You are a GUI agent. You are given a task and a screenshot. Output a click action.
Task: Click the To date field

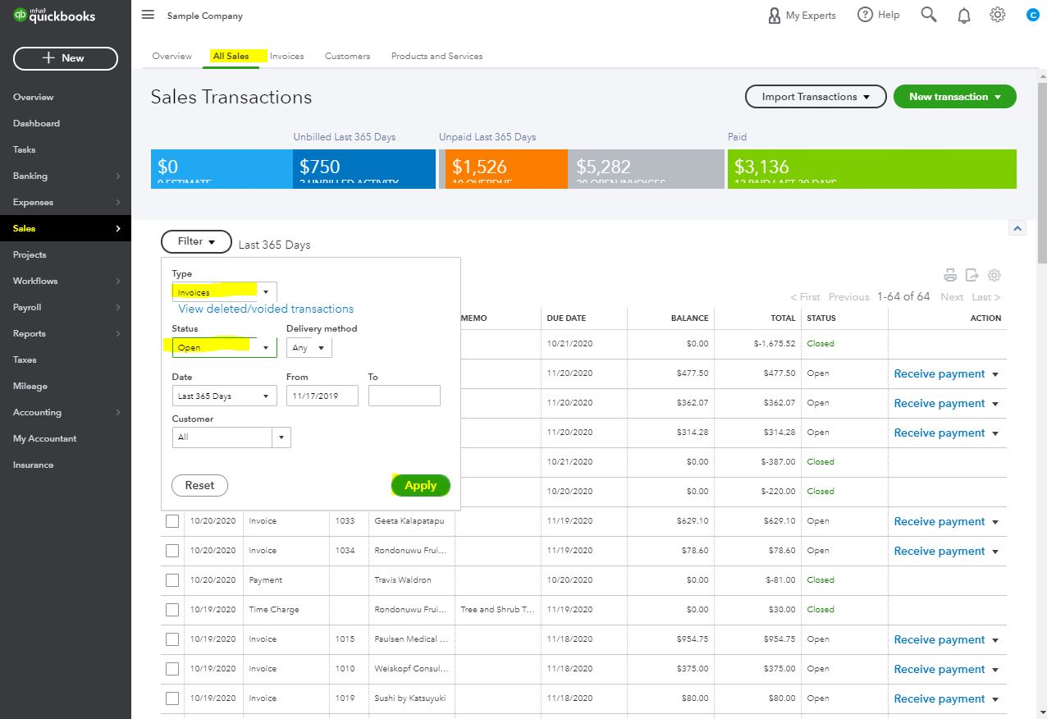click(x=405, y=396)
